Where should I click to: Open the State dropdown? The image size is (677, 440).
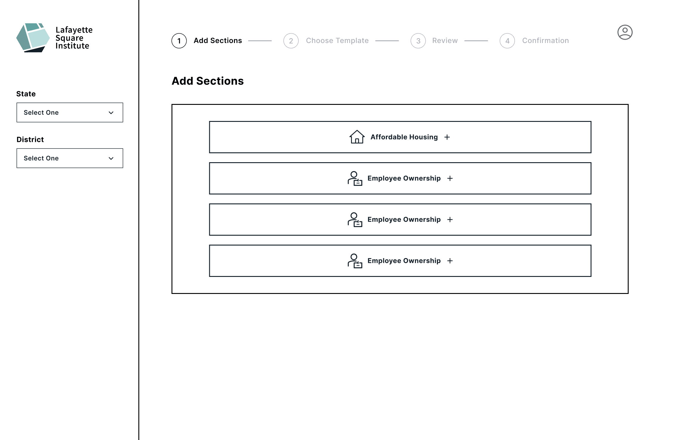coord(70,113)
